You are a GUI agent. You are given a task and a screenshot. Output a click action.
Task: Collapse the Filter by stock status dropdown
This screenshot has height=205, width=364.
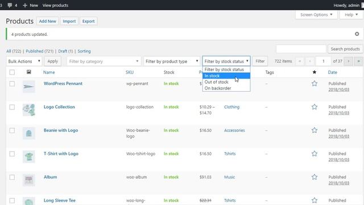pos(226,61)
